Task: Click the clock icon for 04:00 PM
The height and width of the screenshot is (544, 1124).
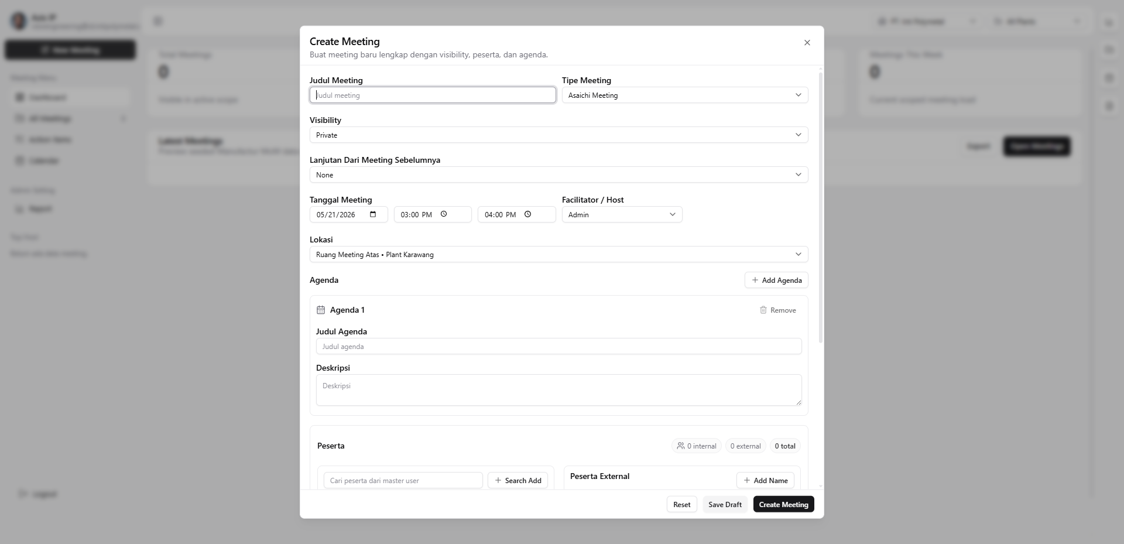Action: (x=527, y=214)
